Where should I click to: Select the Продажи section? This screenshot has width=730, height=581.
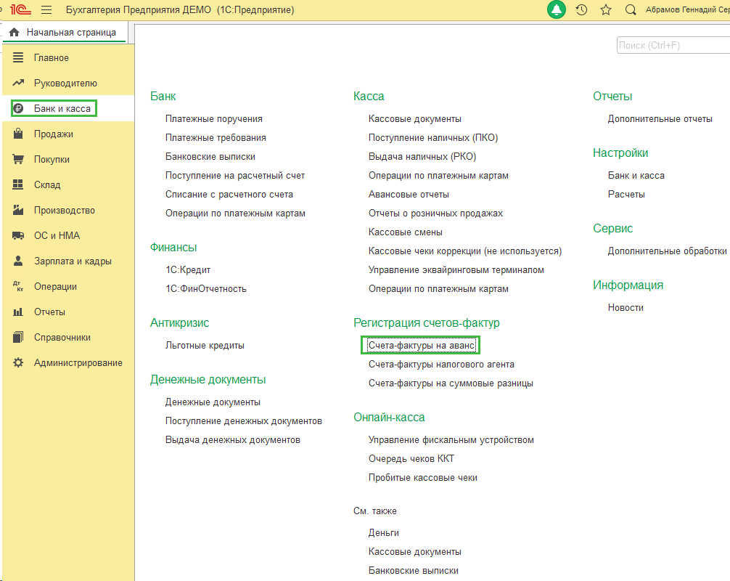[54, 134]
